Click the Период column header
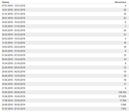Image resolution: width=129 pixels, height=112 pixels. point(5,2)
